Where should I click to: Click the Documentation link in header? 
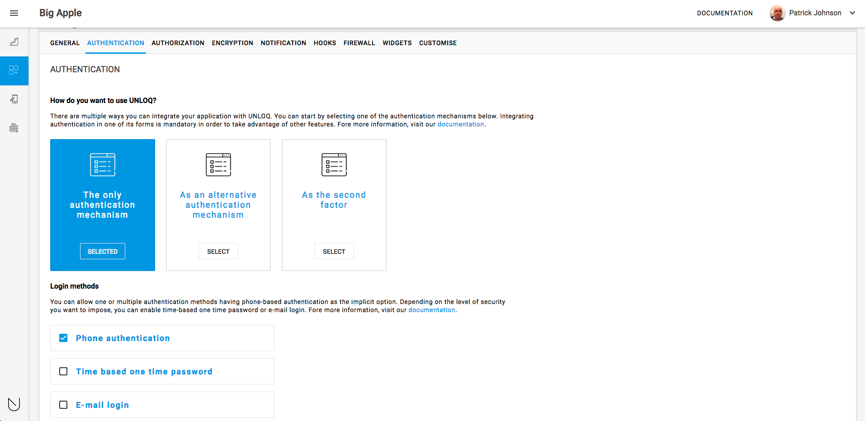pyautogui.click(x=725, y=13)
